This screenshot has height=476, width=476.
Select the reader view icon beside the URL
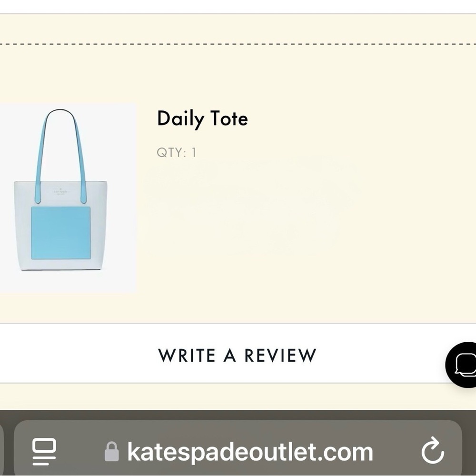(x=43, y=453)
